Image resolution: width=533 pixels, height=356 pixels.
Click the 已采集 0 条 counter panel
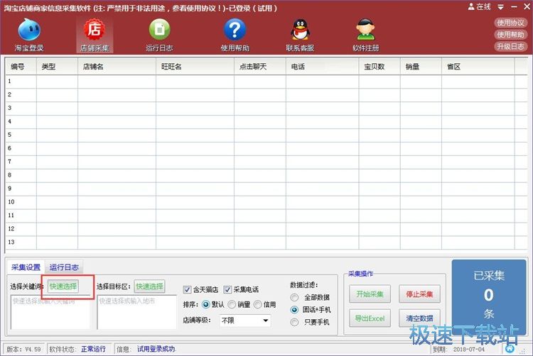tap(488, 297)
